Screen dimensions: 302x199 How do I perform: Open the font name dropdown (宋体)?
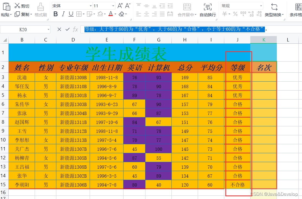[x=91, y=6]
